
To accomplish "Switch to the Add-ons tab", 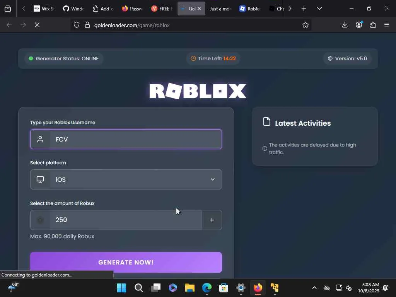I will [x=103, y=9].
